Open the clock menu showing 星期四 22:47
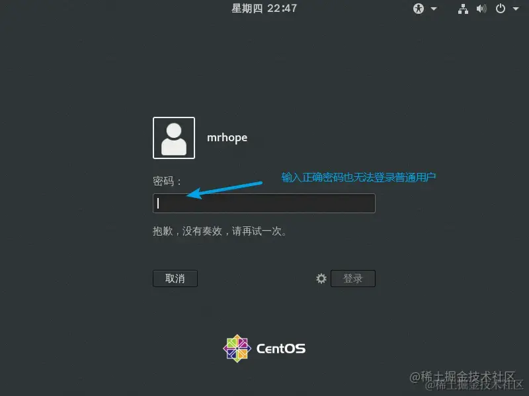The height and width of the screenshot is (396, 529). pos(264,9)
